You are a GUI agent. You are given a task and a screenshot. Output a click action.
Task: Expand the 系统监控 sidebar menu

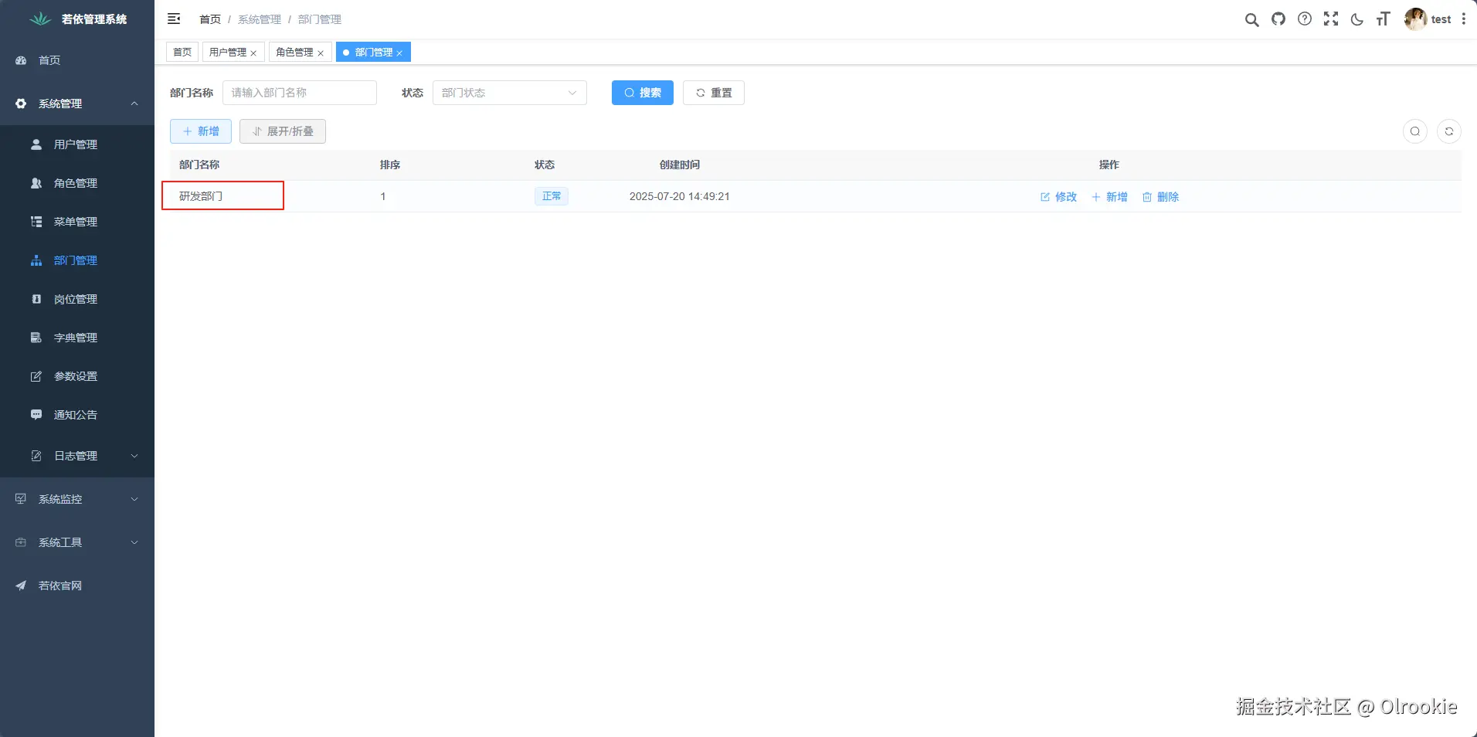(x=77, y=499)
